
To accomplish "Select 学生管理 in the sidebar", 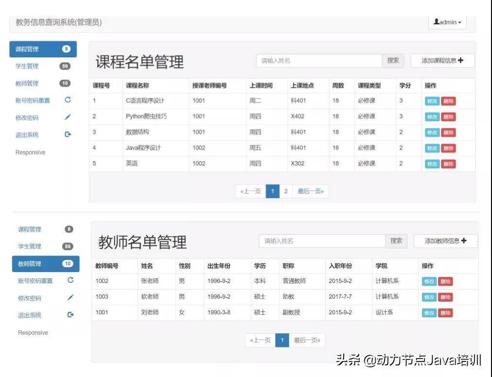I will coord(27,66).
